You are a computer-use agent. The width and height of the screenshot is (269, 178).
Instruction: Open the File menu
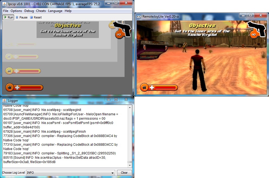(x=6, y=11)
